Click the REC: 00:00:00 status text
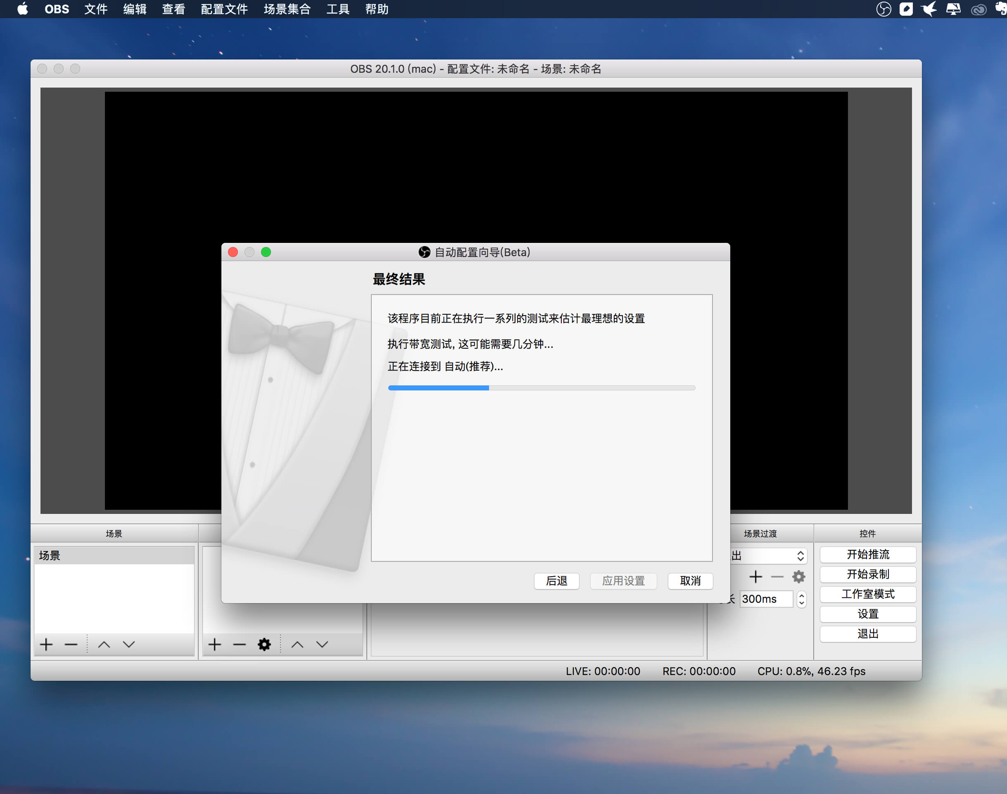Viewport: 1007px width, 794px height. pyautogui.click(x=699, y=671)
